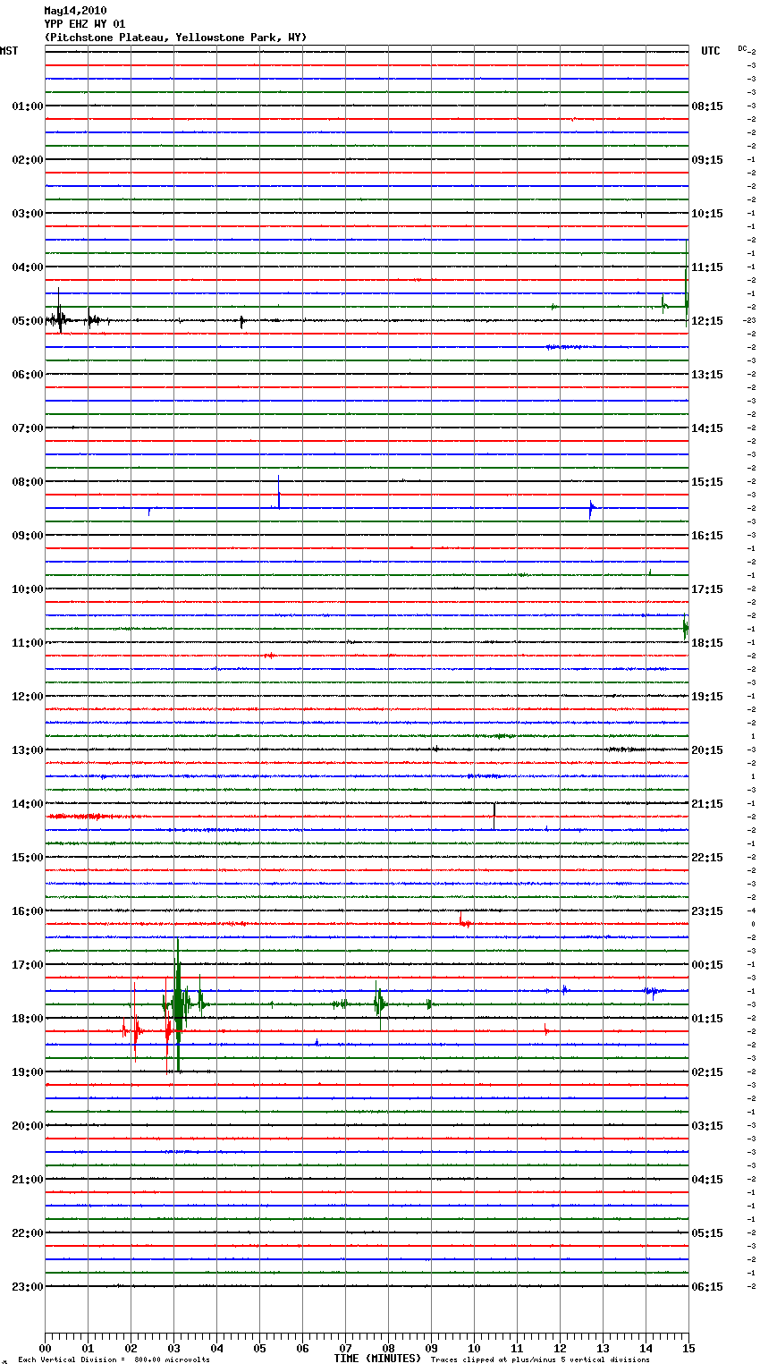This screenshot has width=760, height=1372.
Task: Select the 14:00 MST time label
Action: [28, 804]
